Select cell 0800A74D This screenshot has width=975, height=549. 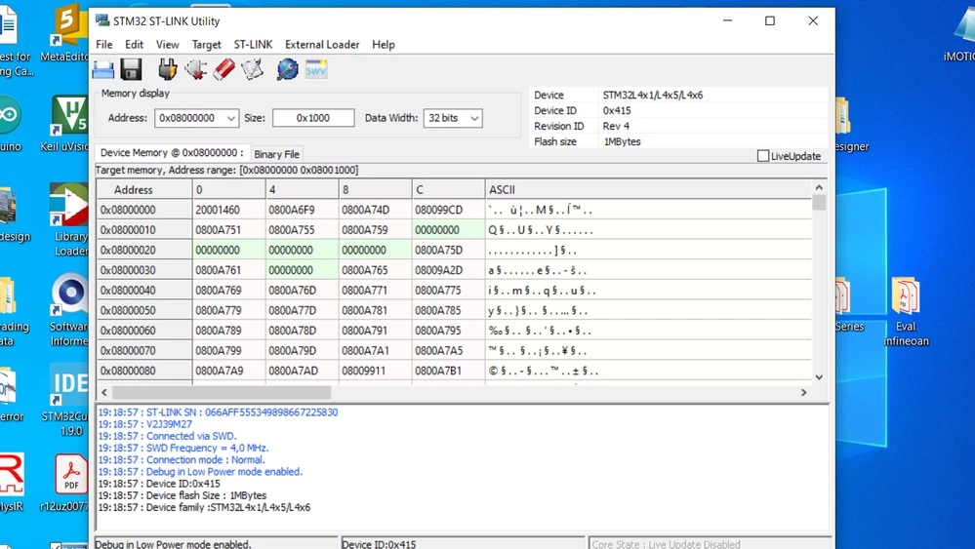[x=375, y=210]
